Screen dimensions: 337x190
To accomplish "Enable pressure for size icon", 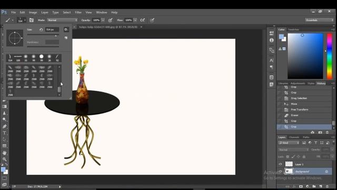I will coord(152,20).
